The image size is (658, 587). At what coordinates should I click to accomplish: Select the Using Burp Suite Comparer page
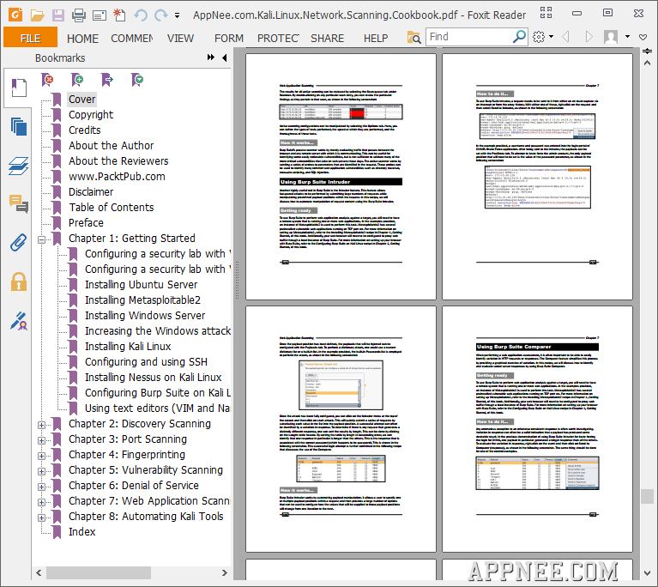537,429
